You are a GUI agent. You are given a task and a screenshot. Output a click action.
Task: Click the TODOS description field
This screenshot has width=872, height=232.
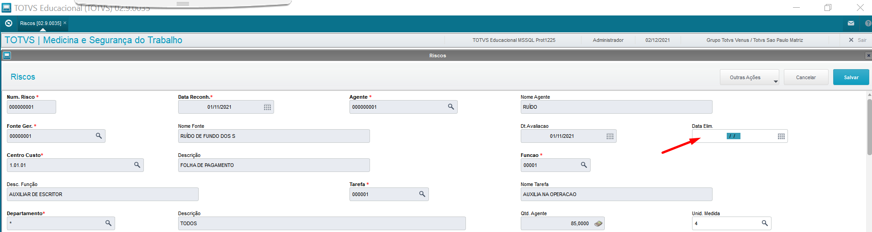322,223
